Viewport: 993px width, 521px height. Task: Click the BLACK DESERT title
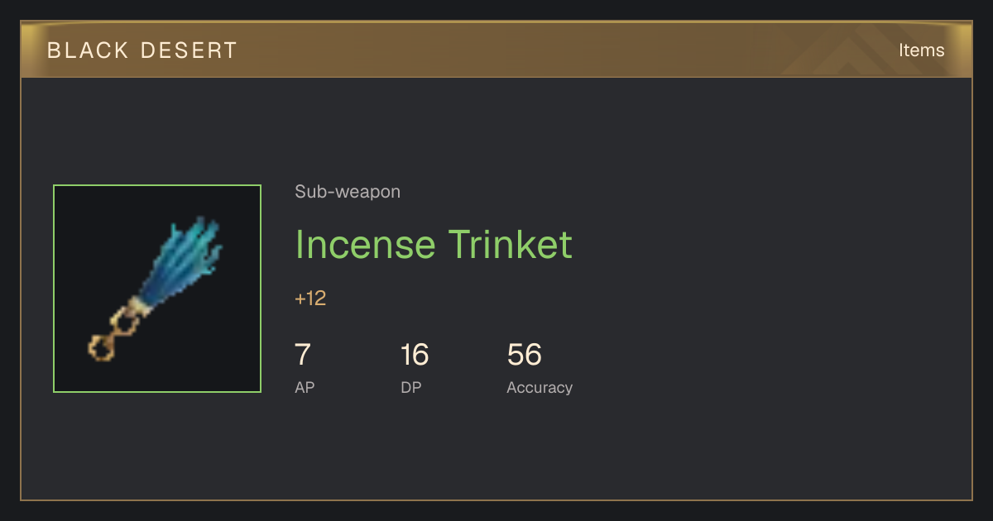click(142, 50)
